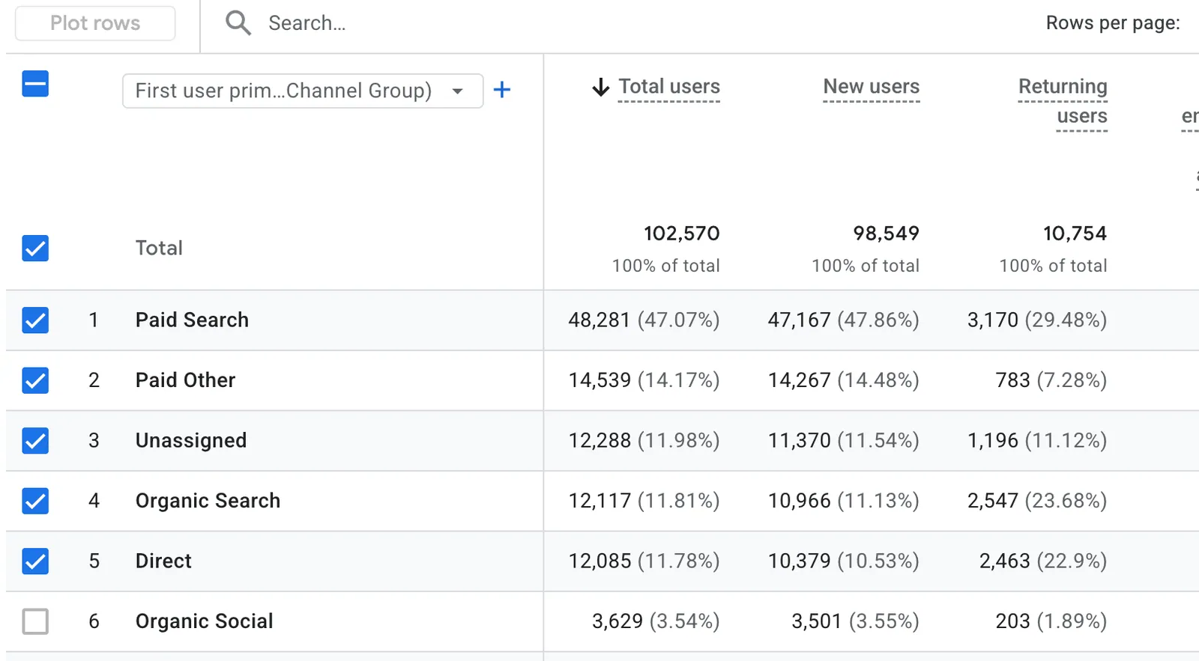1199x661 pixels.
Task: Uncheck the Paid Search row checkbox
Action: (35, 320)
